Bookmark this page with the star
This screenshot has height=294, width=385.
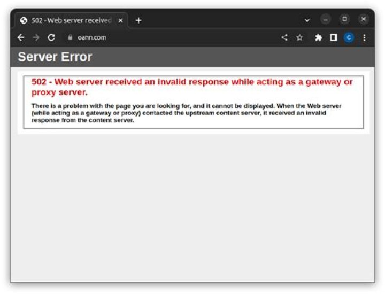tap(299, 37)
